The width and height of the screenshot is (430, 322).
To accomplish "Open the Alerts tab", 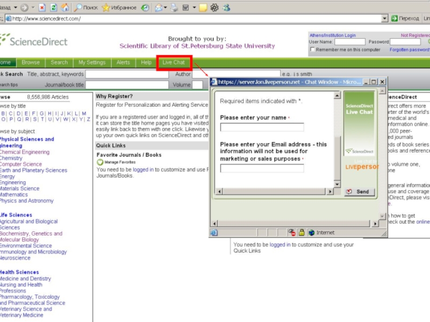I will (x=123, y=62).
